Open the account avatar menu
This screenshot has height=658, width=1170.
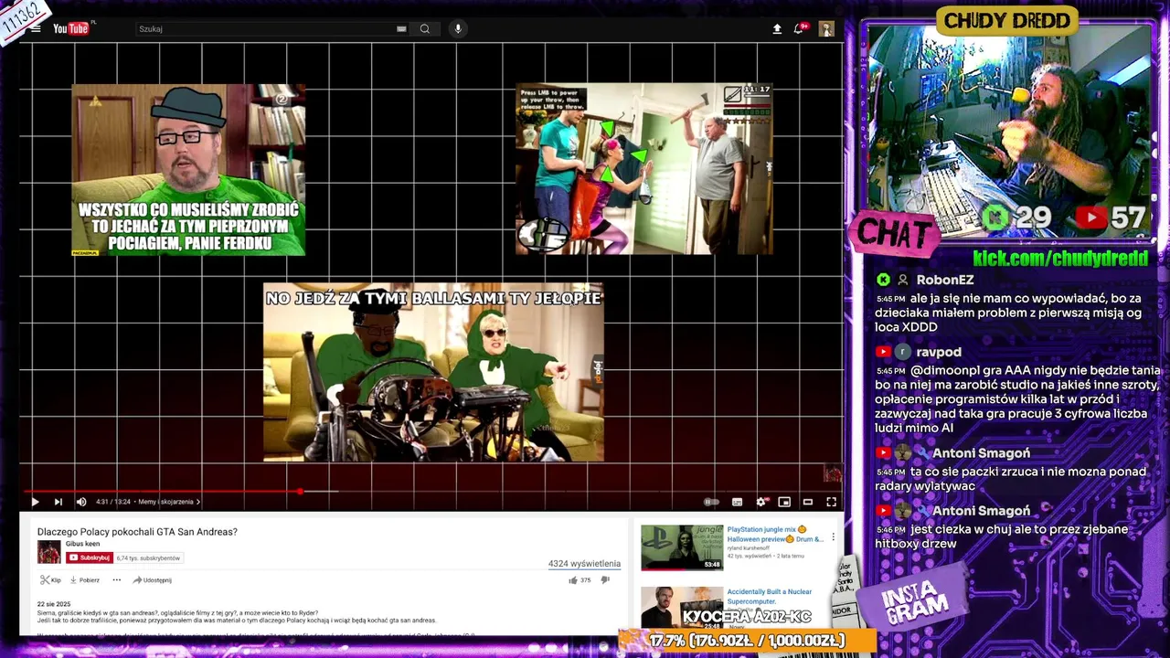click(x=826, y=28)
